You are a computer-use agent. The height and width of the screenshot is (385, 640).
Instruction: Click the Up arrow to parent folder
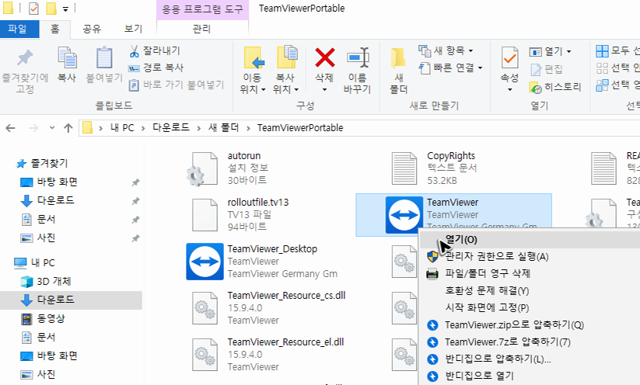(x=68, y=128)
